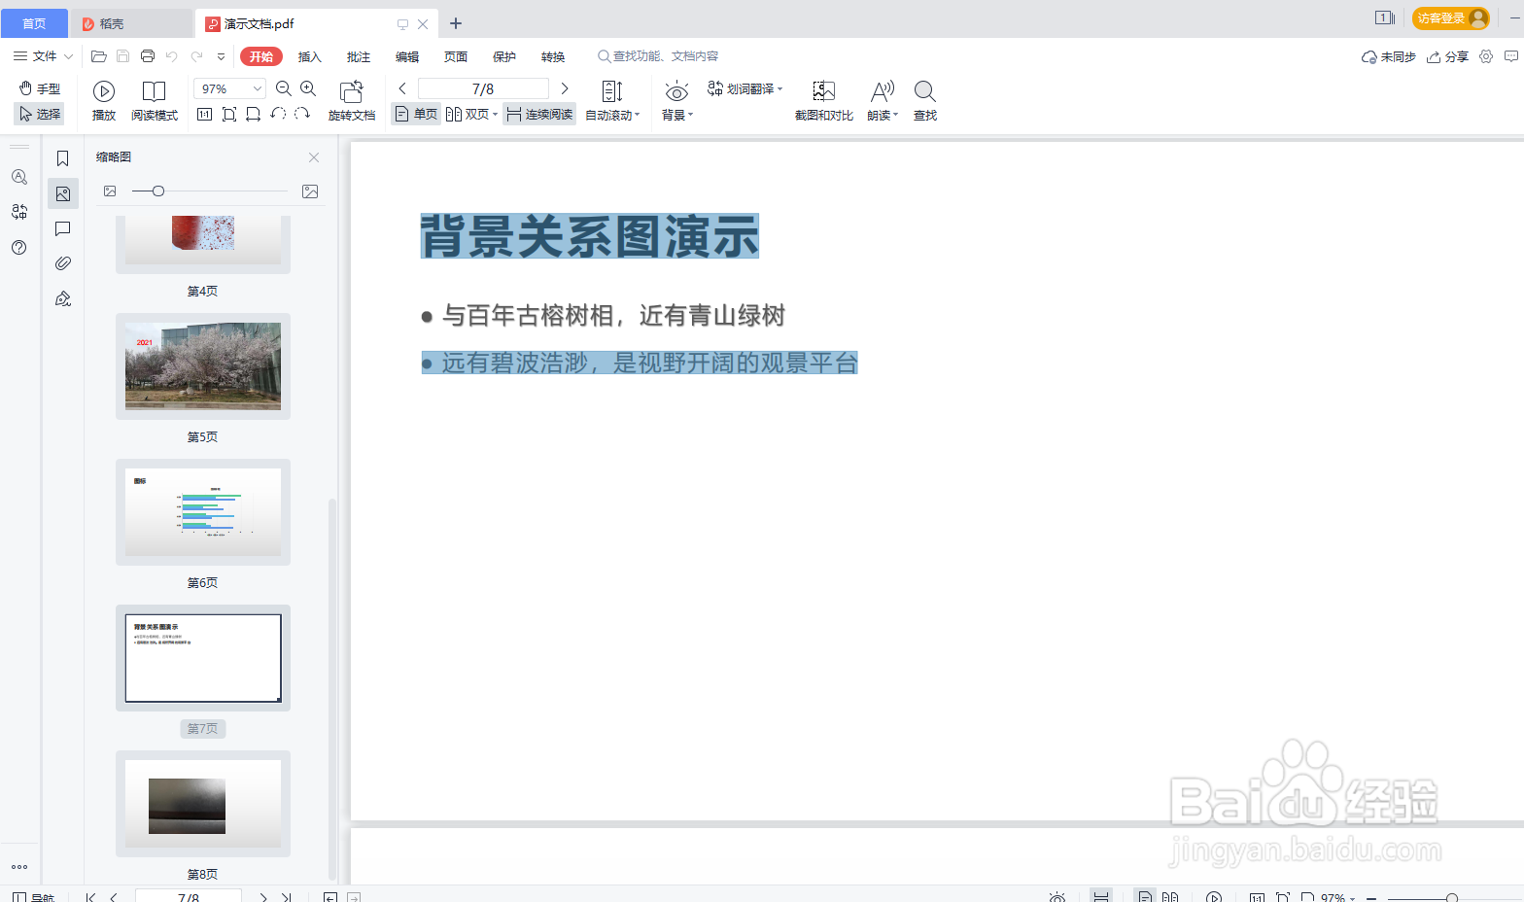Jump to last page button in status bar
The image size is (1524, 902).
coord(286,897)
